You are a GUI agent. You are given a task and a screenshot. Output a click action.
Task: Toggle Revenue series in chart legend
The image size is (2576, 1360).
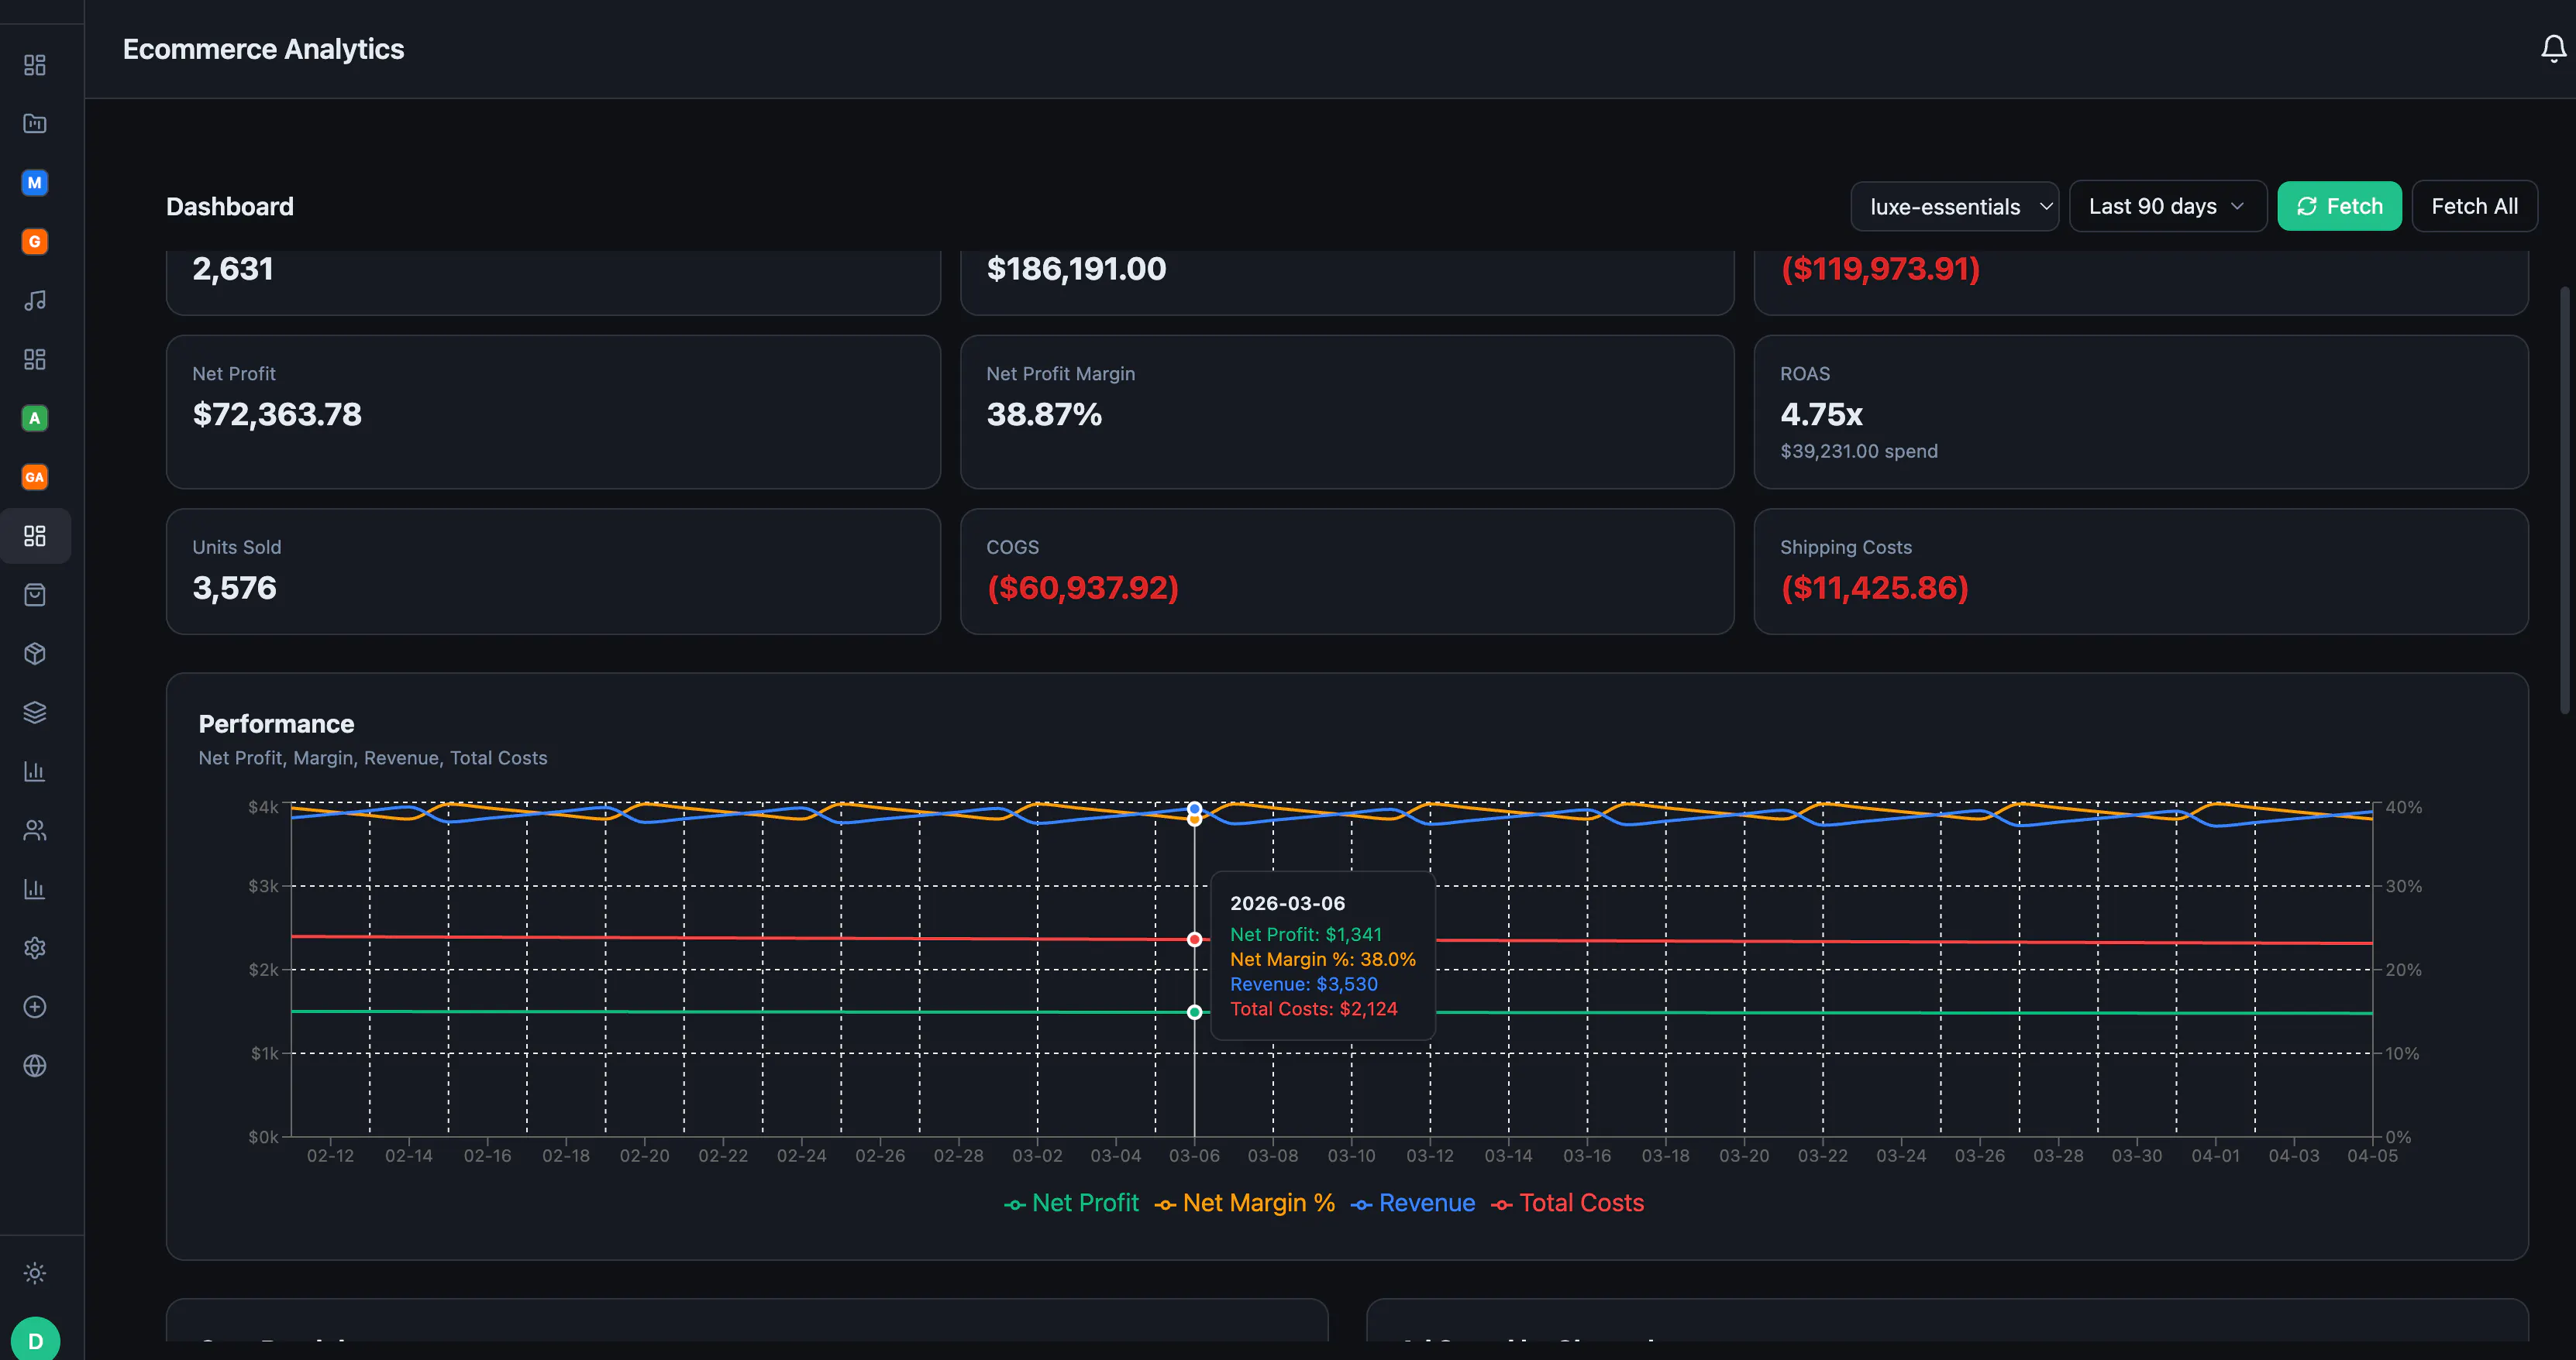click(1412, 1203)
